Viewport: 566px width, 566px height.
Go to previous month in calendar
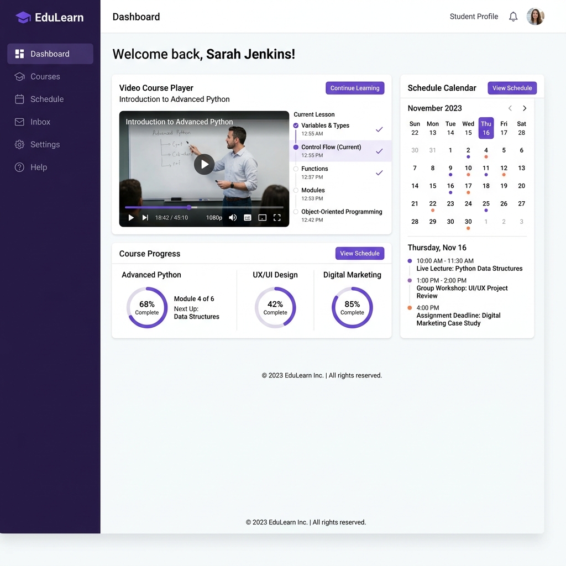tap(510, 108)
